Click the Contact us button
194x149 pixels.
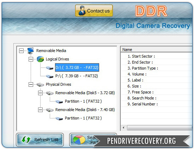(94, 11)
